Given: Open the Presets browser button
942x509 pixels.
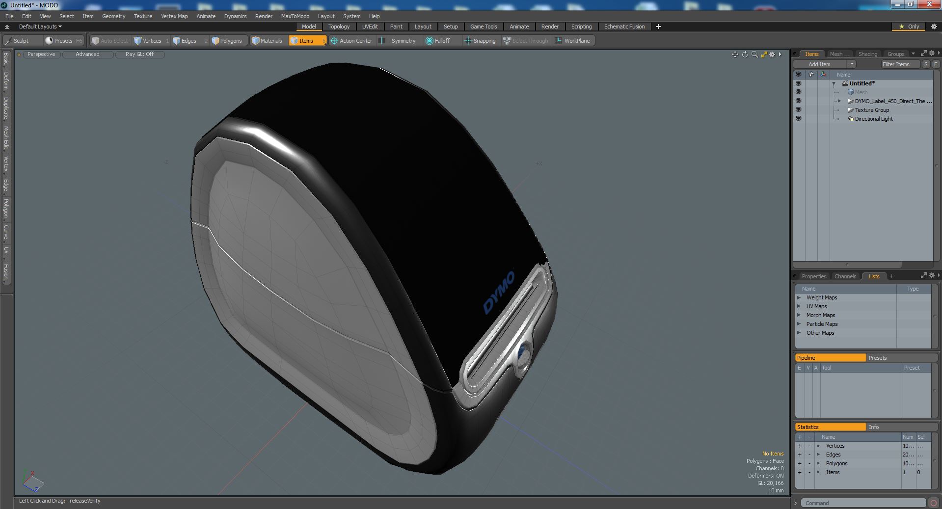Looking at the screenshot, I should (63, 41).
